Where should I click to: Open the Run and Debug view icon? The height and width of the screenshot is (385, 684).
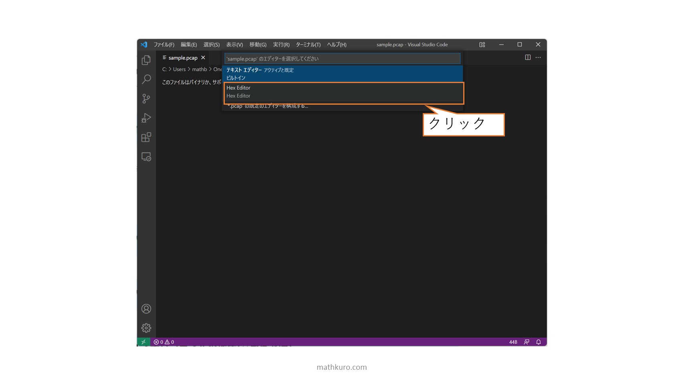(146, 118)
